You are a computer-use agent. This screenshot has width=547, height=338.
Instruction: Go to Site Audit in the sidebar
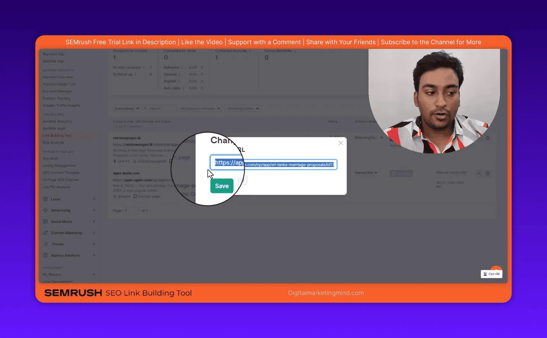coord(50,158)
